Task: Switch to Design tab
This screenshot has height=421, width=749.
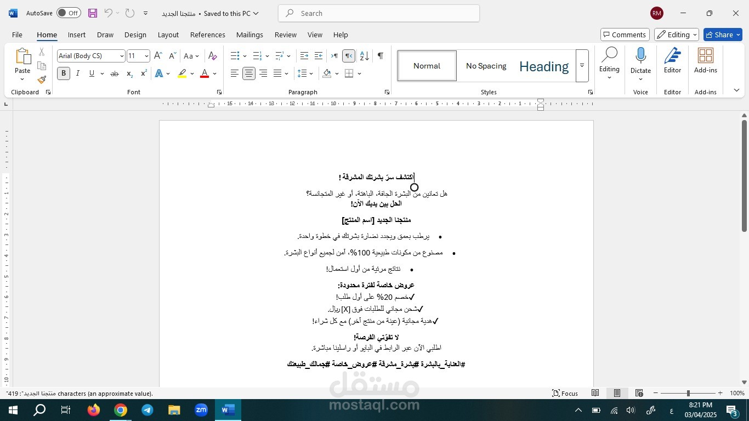Action: click(x=135, y=35)
